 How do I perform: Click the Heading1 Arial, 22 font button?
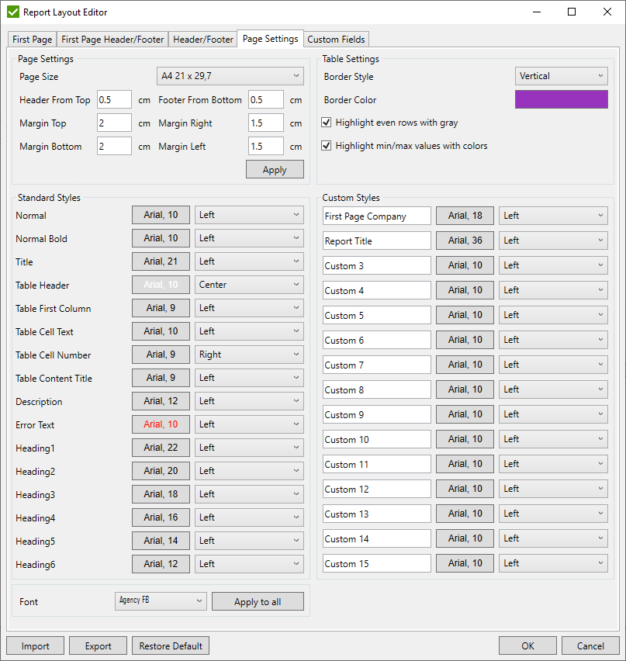tap(161, 448)
